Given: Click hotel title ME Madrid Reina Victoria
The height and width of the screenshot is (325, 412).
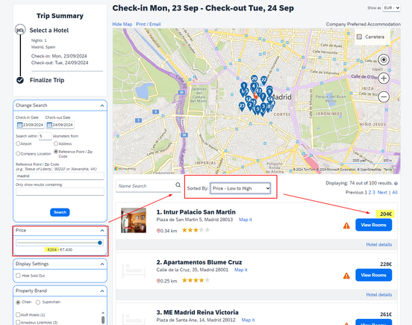Looking at the screenshot, I should click(197, 312).
